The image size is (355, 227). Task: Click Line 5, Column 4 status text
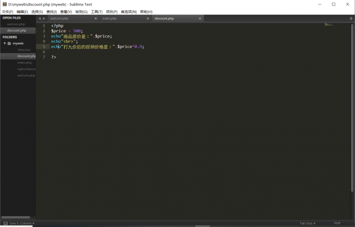click(22, 223)
